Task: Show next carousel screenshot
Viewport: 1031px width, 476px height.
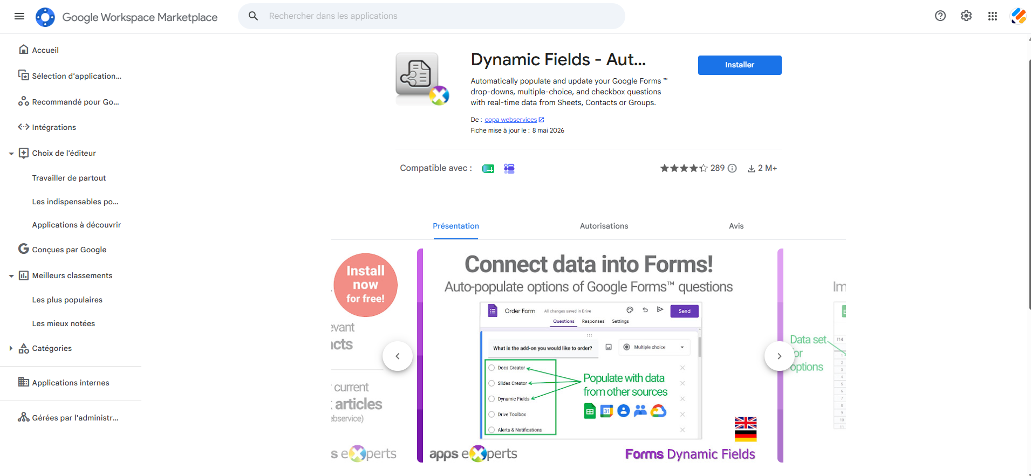Action: tap(780, 356)
